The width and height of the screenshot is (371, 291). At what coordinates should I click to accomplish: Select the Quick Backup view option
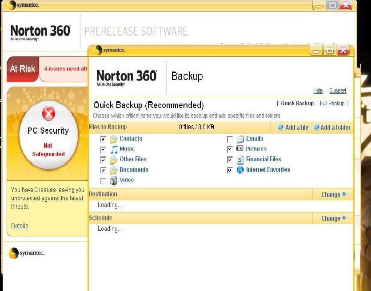(x=297, y=103)
